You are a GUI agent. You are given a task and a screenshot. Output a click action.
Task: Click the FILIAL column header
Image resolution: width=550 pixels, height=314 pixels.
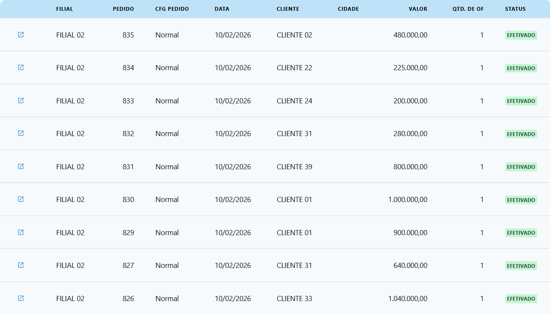(x=65, y=9)
